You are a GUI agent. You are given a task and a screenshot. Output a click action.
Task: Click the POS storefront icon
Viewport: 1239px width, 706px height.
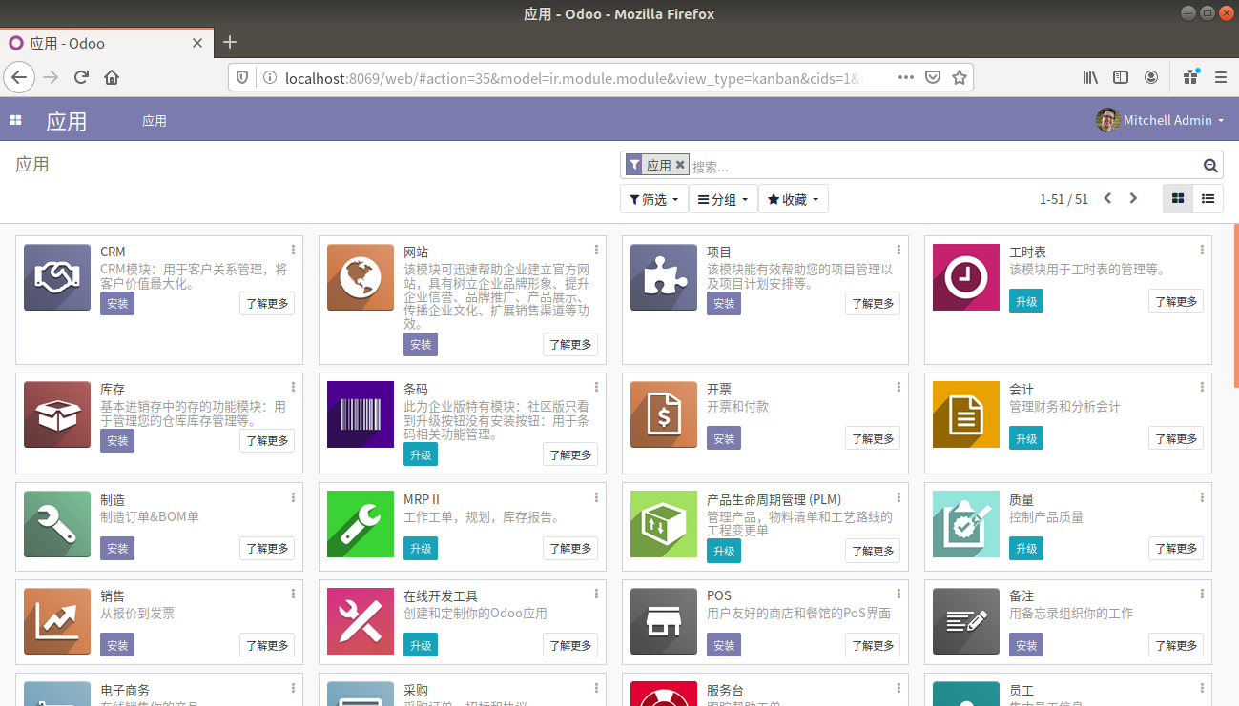tap(664, 621)
